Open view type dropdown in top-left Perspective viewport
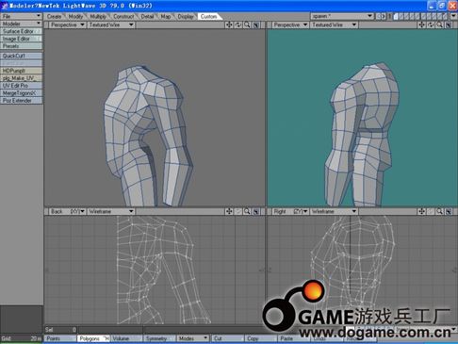Screen dimensions: 458x344 point(67,25)
